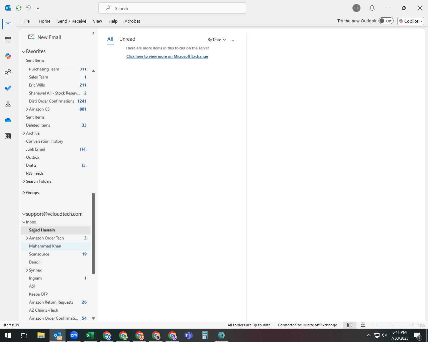Open the Windows Start menu
Viewport: 428px width, 342px height.
click(8, 335)
